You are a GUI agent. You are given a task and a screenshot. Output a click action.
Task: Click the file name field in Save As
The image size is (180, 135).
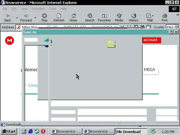pos(112,112)
